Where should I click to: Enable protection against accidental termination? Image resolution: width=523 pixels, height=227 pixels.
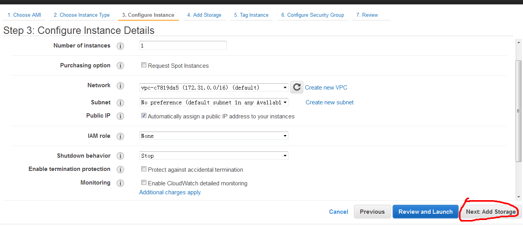click(x=144, y=169)
